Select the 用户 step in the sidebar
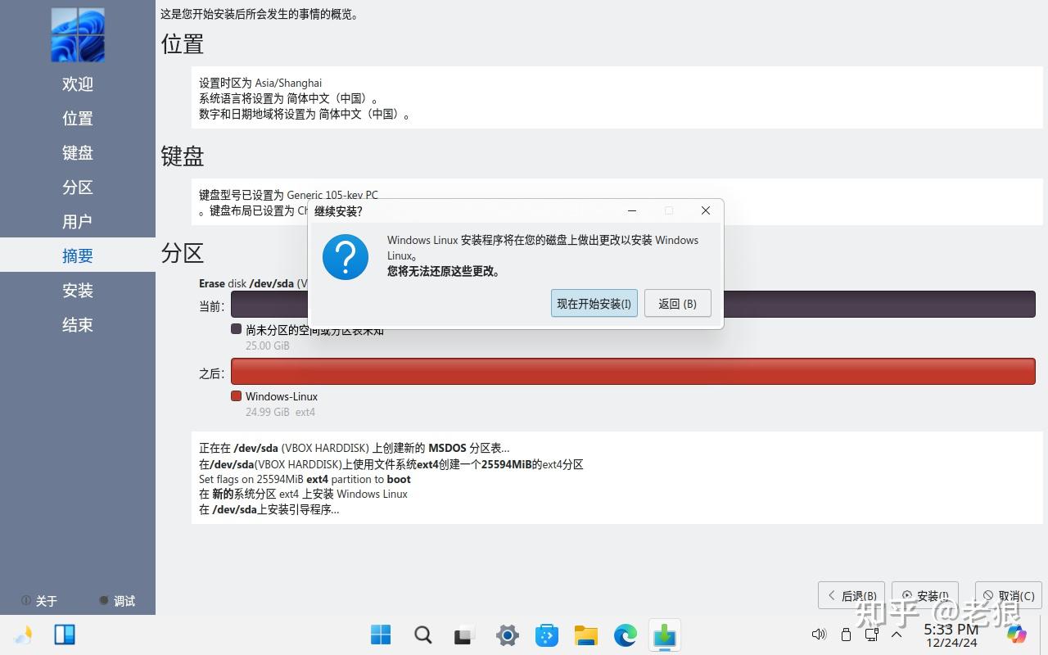 pyautogui.click(x=77, y=221)
